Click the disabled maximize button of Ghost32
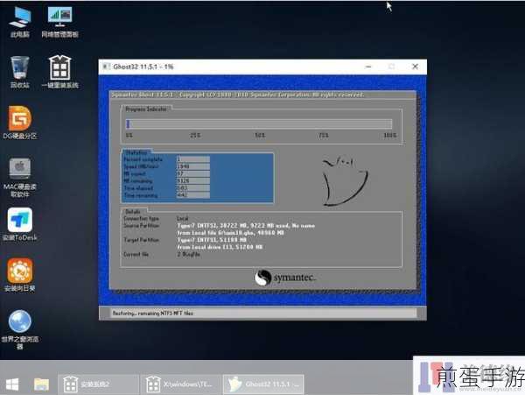Screen dimensions: 525x395 click(391, 67)
